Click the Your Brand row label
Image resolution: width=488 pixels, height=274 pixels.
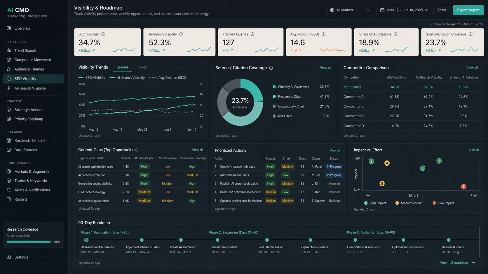pos(352,87)
